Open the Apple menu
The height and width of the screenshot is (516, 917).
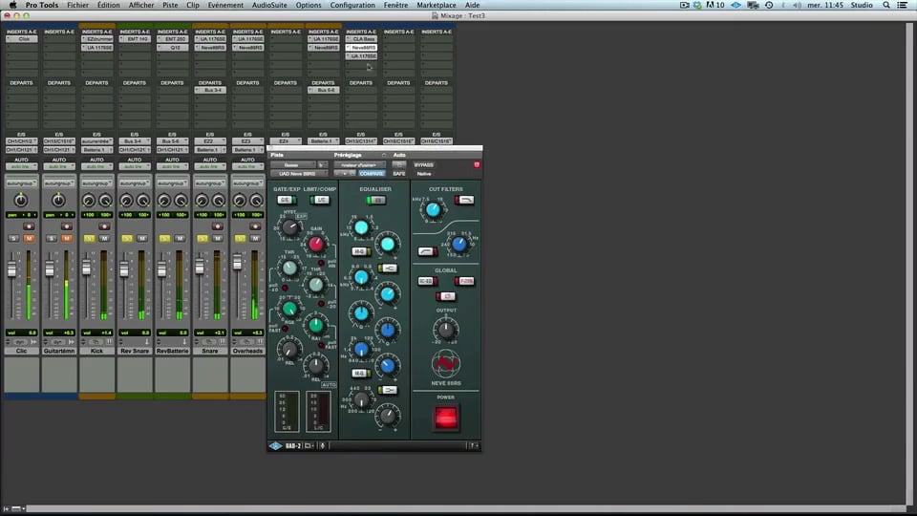12,5
